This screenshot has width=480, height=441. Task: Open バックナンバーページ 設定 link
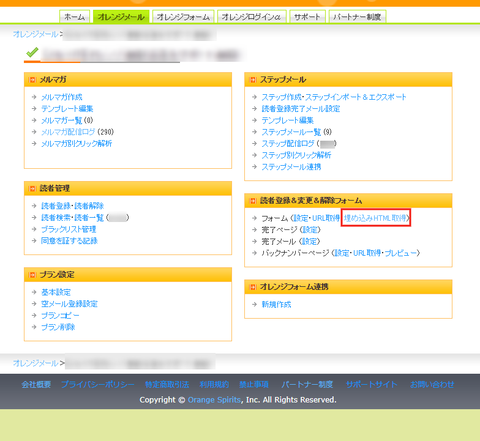342,253
